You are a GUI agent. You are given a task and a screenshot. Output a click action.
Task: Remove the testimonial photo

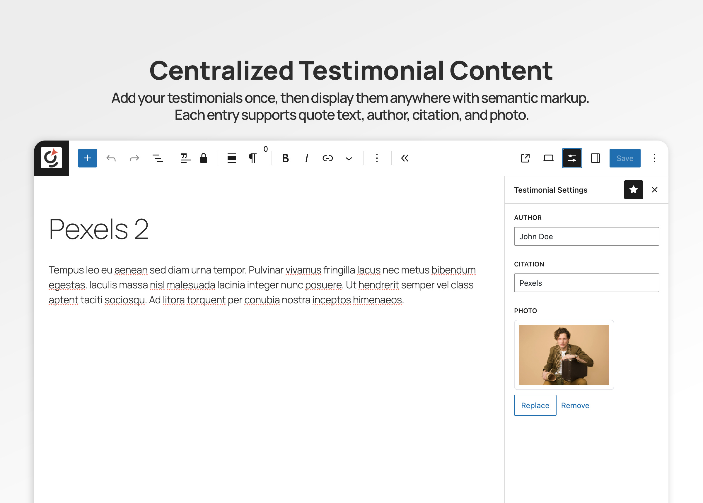tap(575, 405)
